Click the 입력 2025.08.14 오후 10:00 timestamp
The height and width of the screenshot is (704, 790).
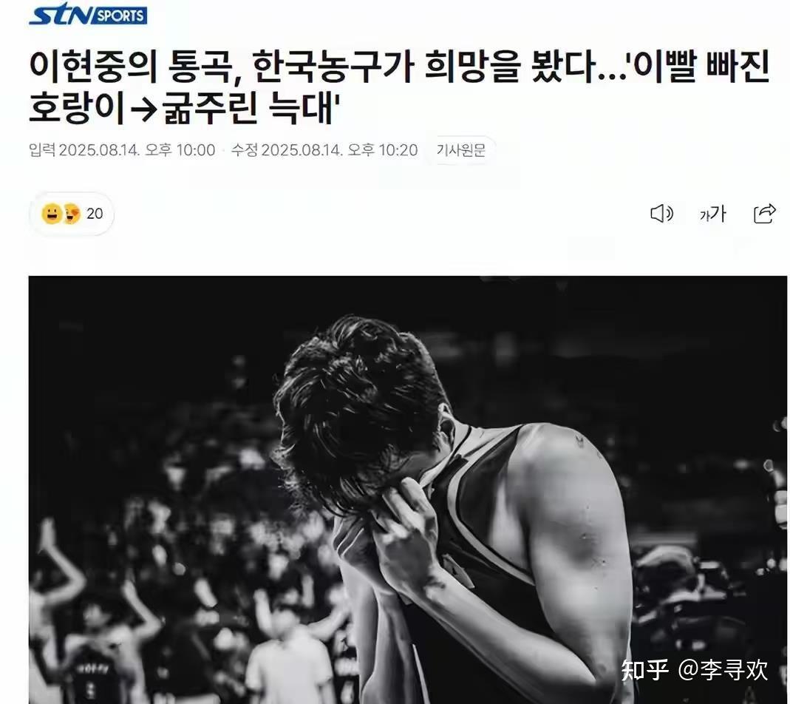122,150
